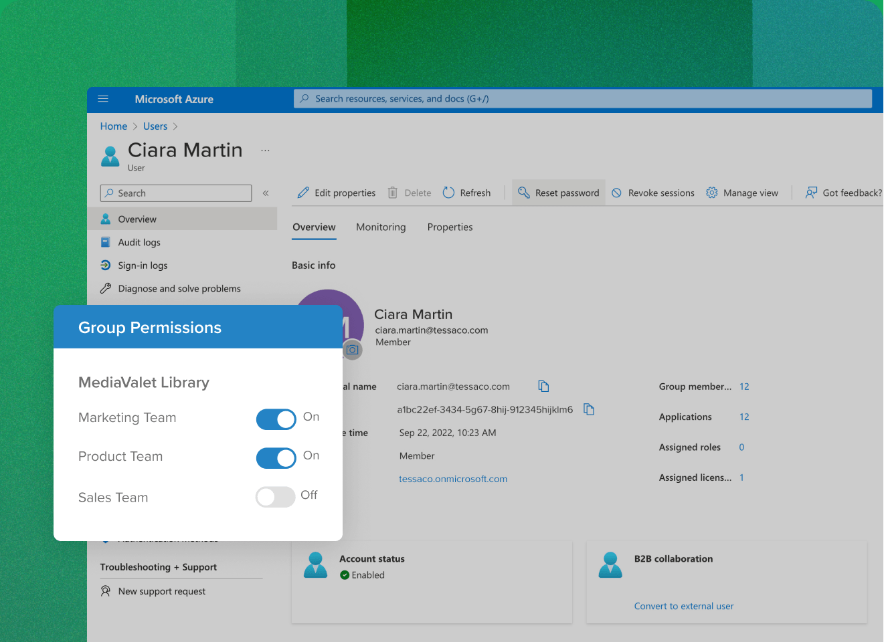Switch to the Overview tab
The width and height of the screenshot is (884, 642).
tap(314, 227)
